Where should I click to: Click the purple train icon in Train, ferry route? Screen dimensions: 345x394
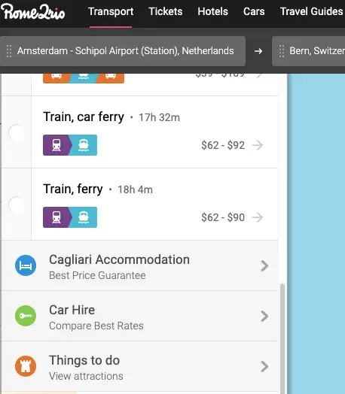[x=56, y=217]
